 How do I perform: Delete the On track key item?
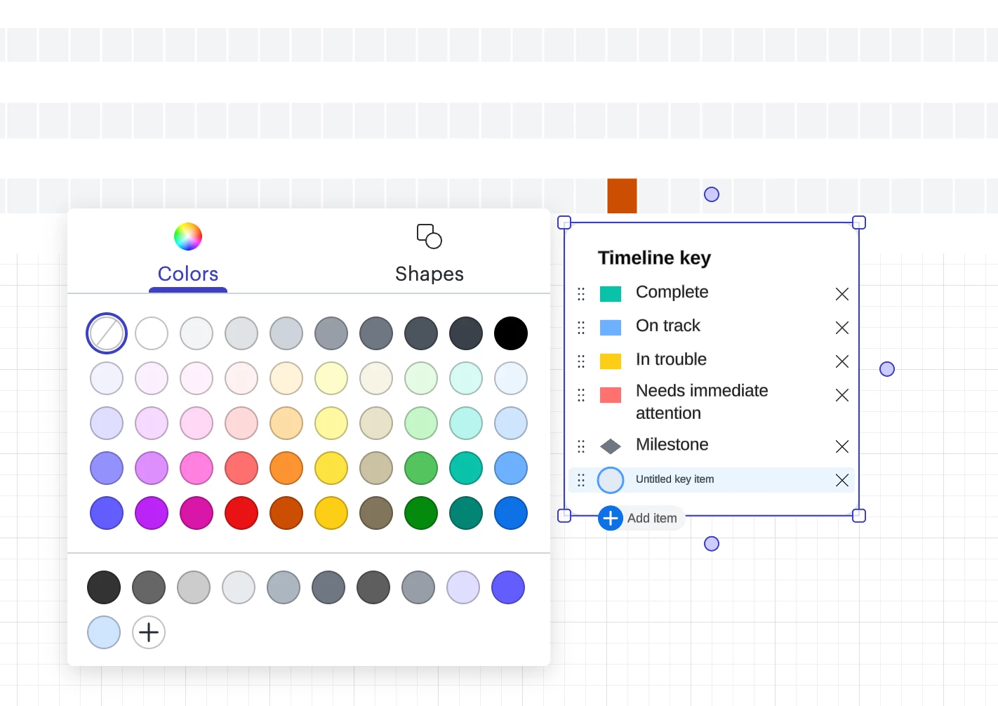tap(841, 328)
